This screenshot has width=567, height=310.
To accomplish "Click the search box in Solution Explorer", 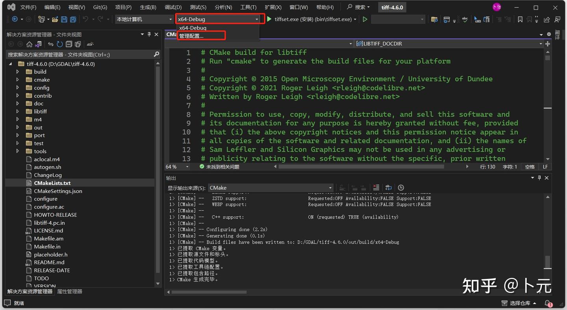I will [79, 54].
